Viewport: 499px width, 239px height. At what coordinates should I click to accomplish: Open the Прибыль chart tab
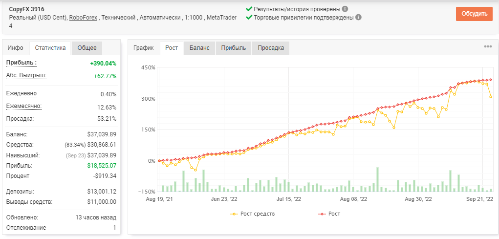pyautogui.click(x=234, y=48)
